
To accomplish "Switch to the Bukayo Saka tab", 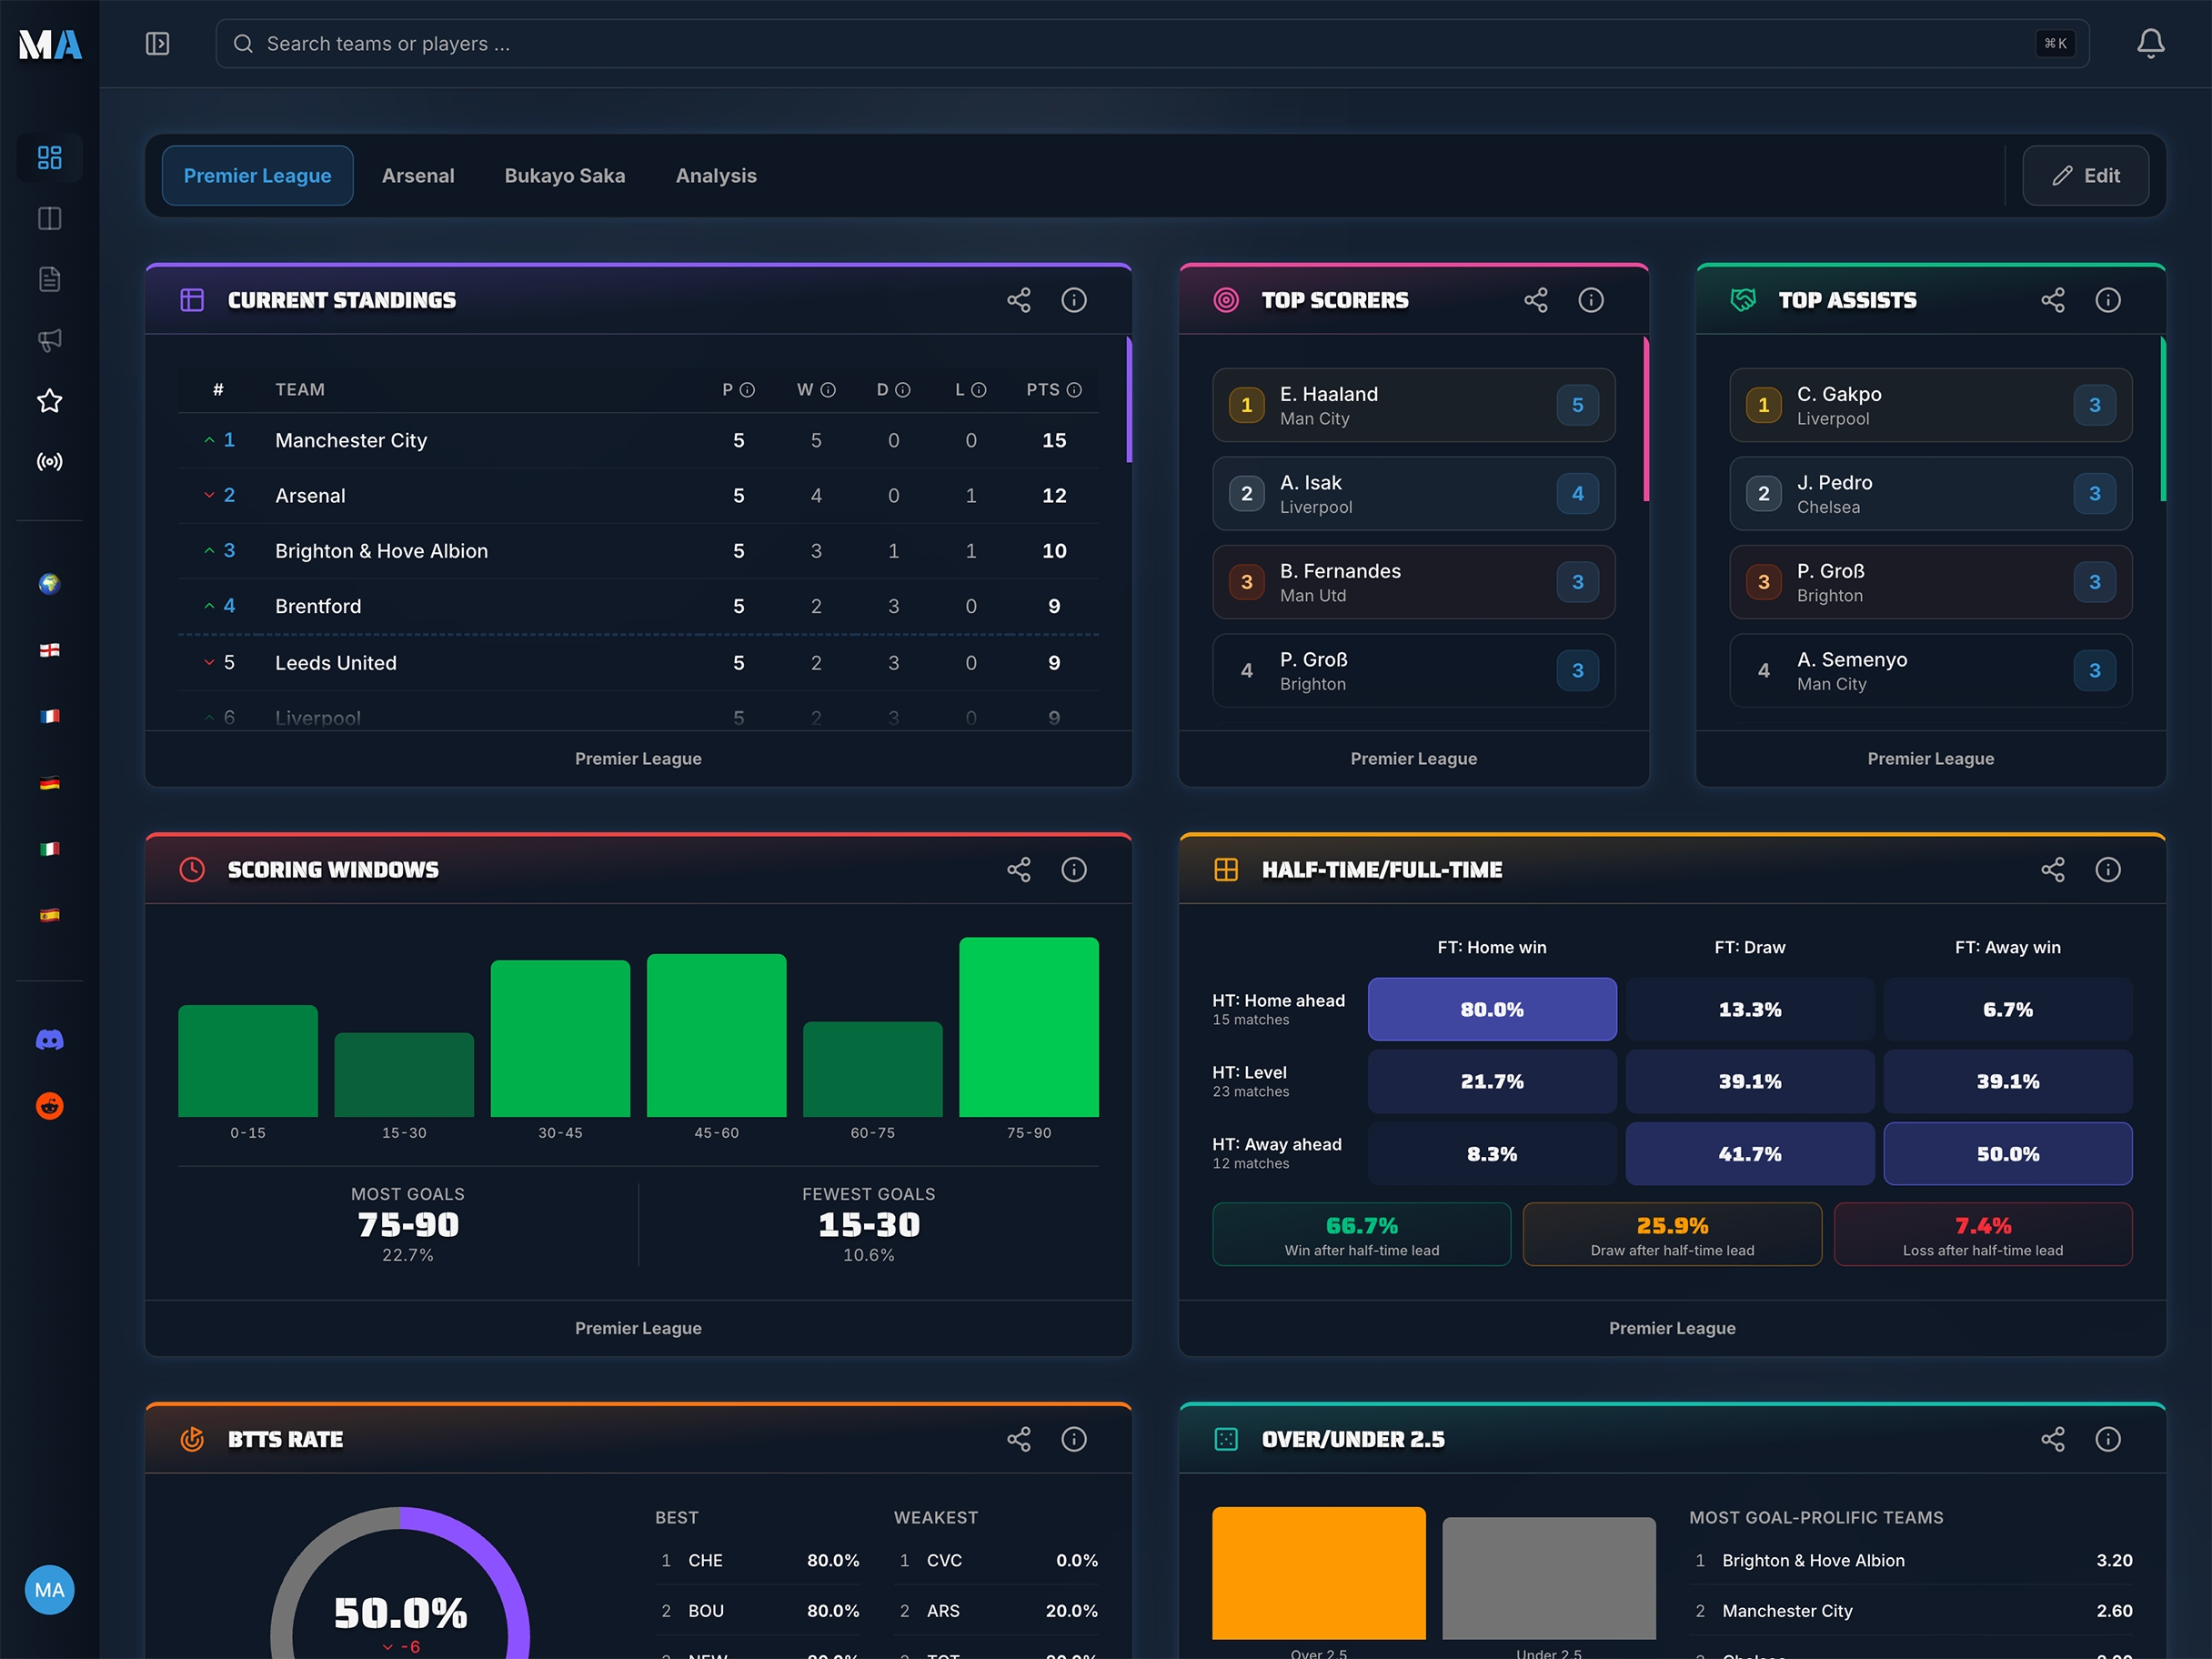I will (564, 176).
